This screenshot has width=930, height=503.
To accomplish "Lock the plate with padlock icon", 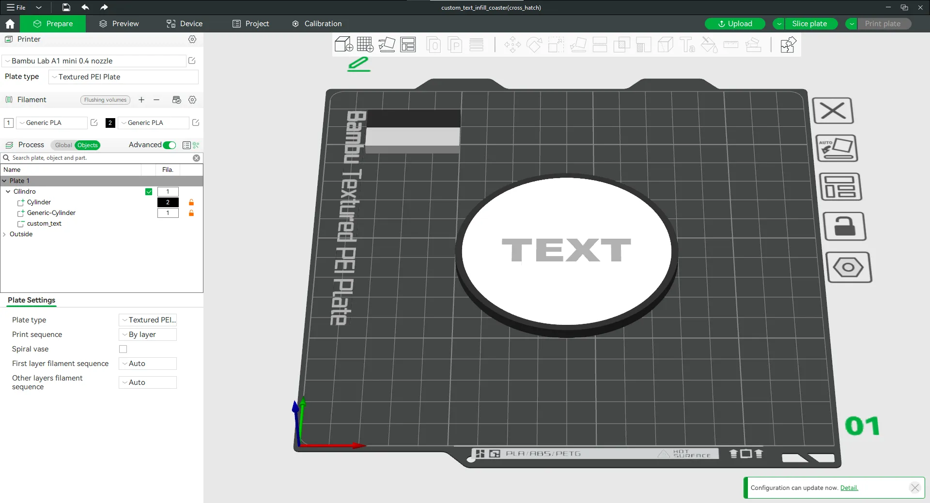I will pos(845,226).
